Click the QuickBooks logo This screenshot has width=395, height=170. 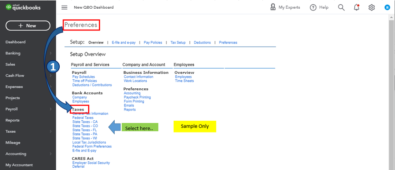click(23, 7)
